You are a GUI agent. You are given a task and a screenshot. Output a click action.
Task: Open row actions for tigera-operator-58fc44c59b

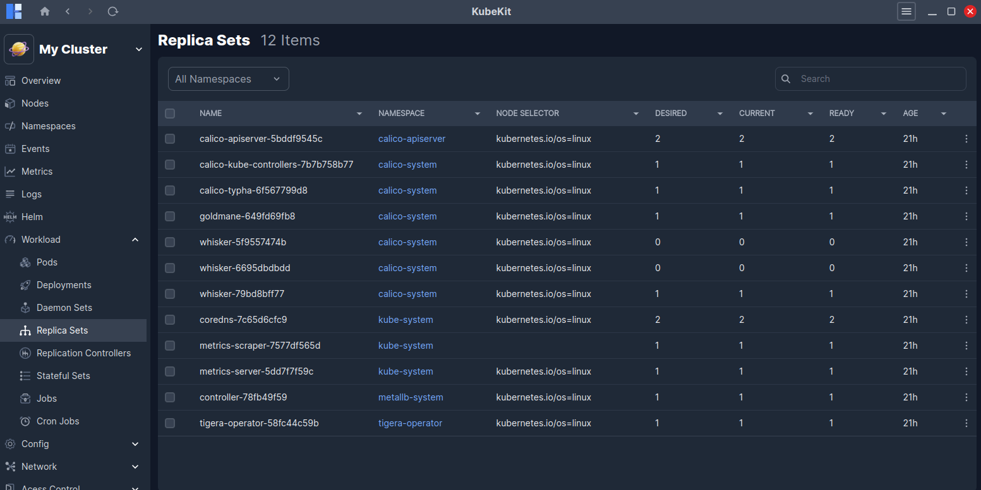(x=966, y=423)
